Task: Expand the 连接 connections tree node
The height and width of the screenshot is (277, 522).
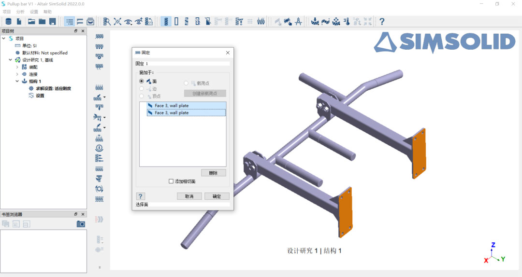Action: pos(17,74)
